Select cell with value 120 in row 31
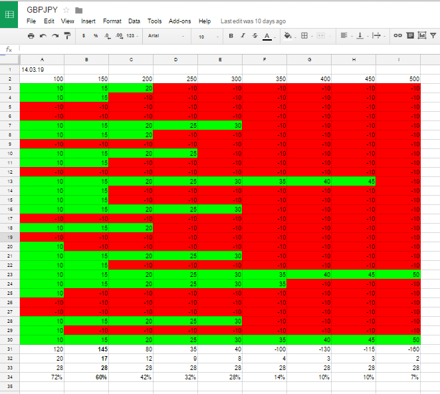This screenshot has width=440, height=394. [42, 349]
